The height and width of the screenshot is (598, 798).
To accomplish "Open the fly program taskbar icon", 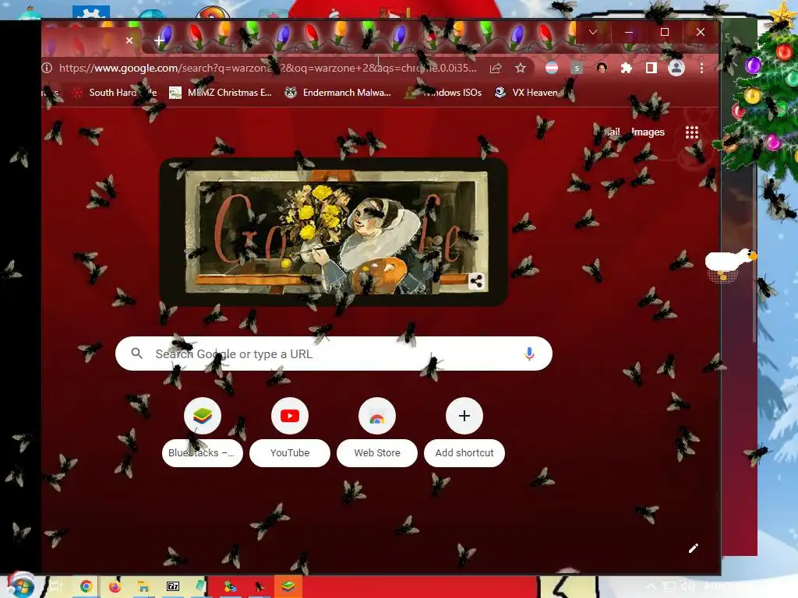I will (259, 587).
